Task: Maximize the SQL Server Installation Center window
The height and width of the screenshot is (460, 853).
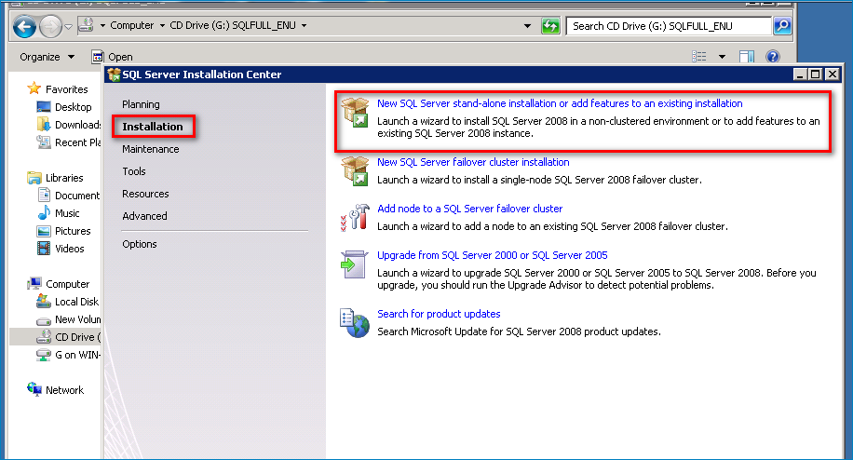Action: (x=816, y=74)
